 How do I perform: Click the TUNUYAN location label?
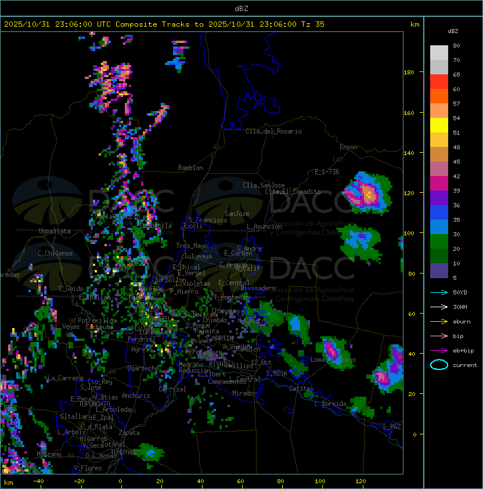(x=123, y=452)
